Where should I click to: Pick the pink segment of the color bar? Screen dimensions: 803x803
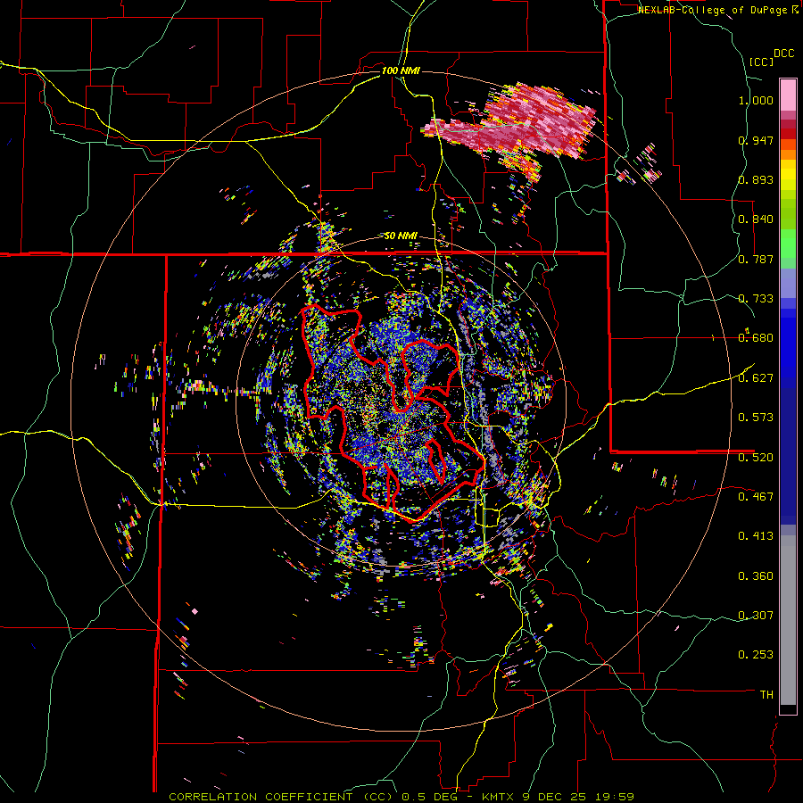(x=788, y=95)
